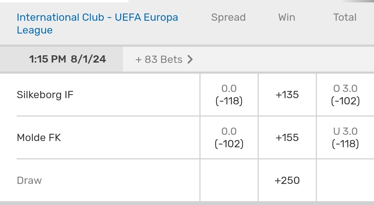Bet Silkeborg IF to win at +135

tap(287, 95)
